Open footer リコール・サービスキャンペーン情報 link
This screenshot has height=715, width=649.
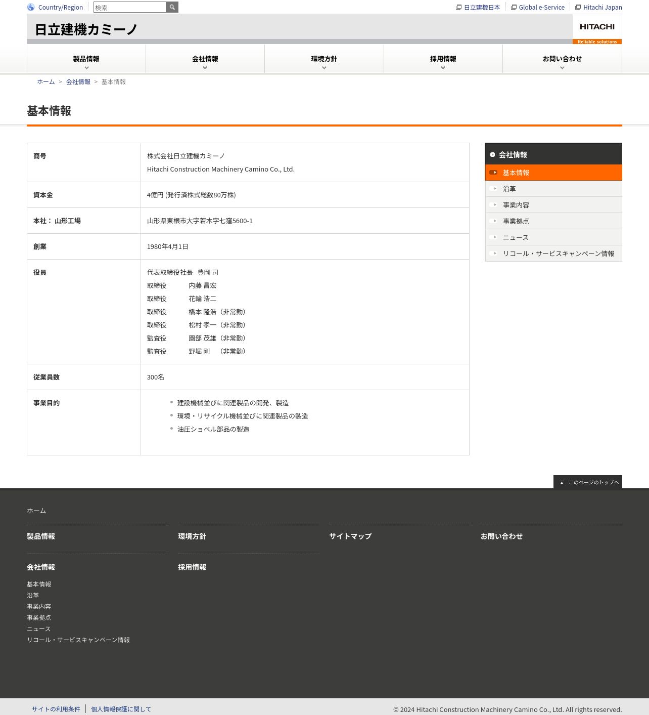78,640
